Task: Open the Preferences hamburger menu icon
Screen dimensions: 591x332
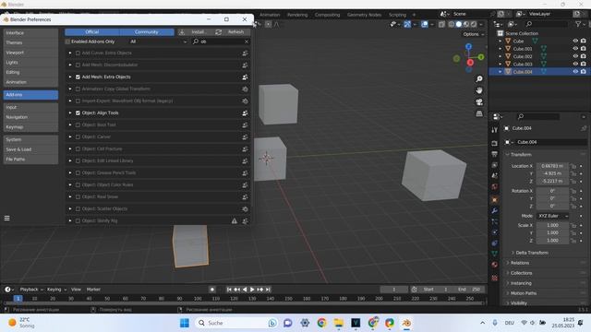Action: coord(6,218)
